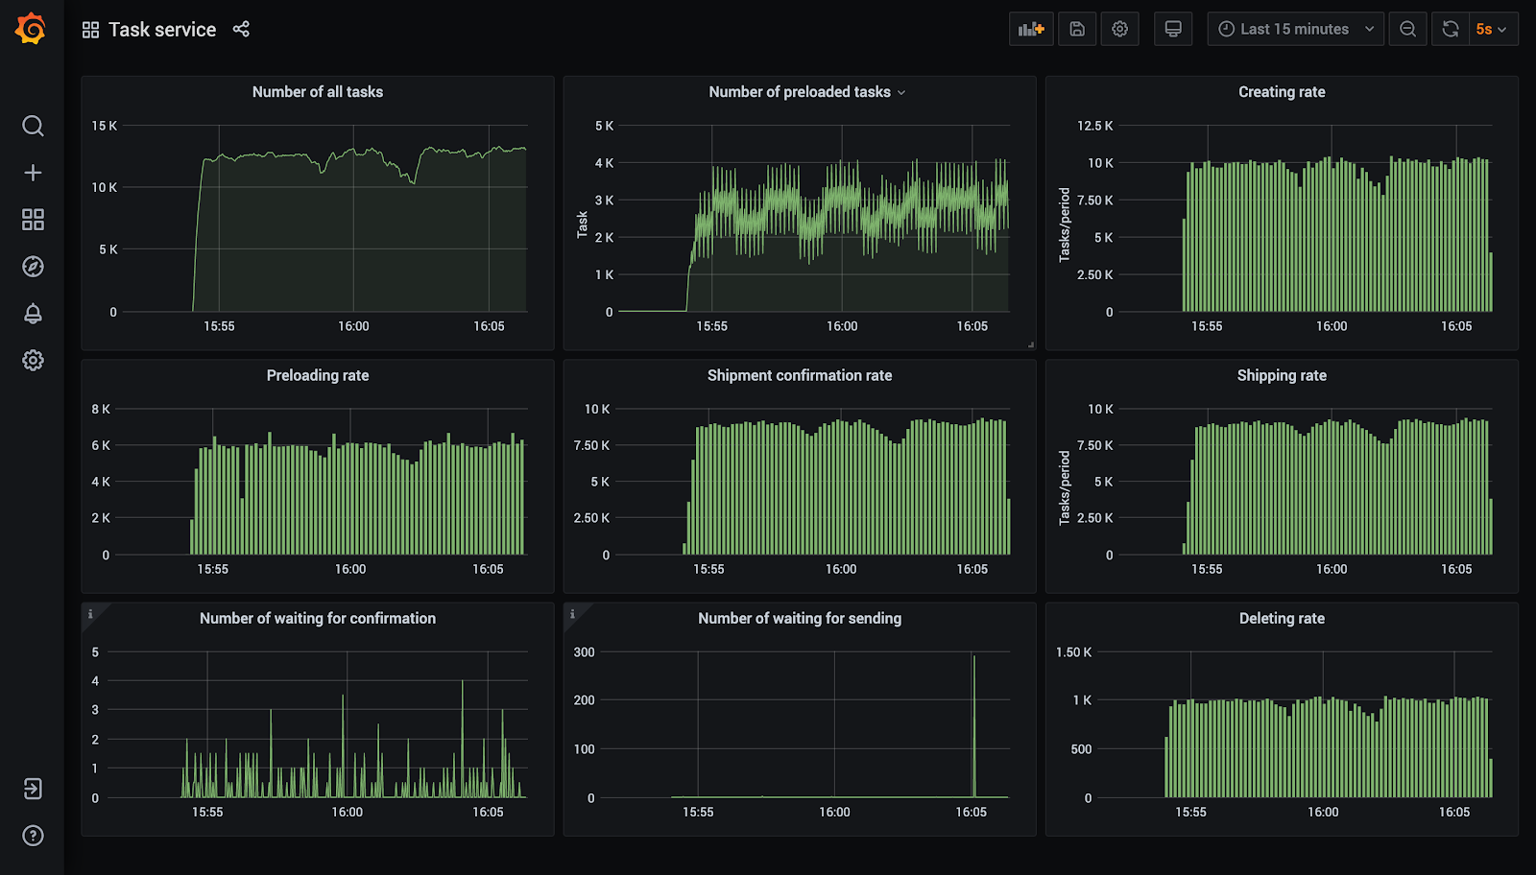Click the Preloading rate panel title

click(318, 375)
